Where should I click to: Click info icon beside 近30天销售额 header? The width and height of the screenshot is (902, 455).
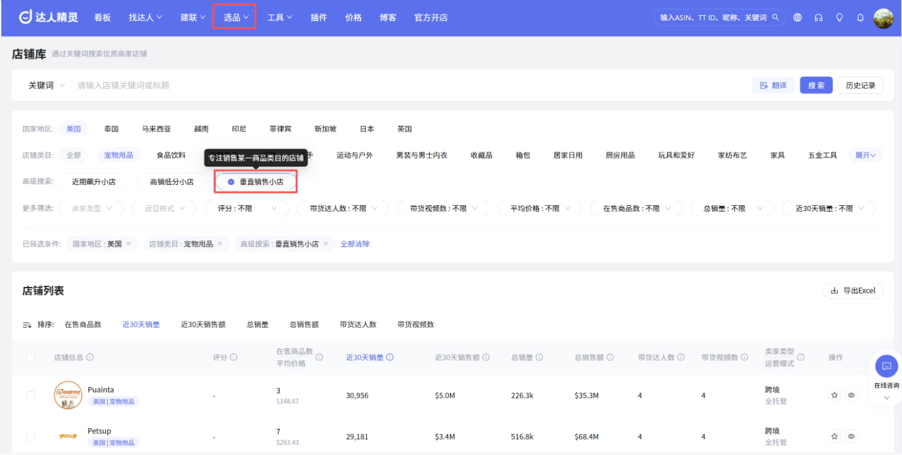click(486, 358)
